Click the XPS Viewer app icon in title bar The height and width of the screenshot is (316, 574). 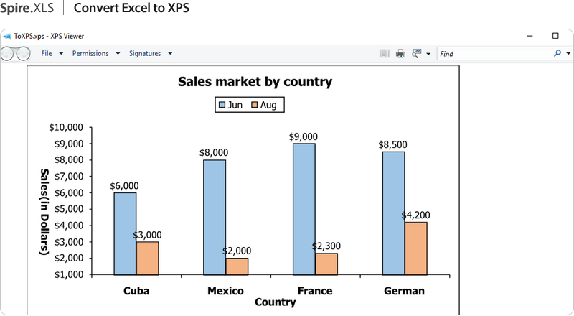(6, 35)
